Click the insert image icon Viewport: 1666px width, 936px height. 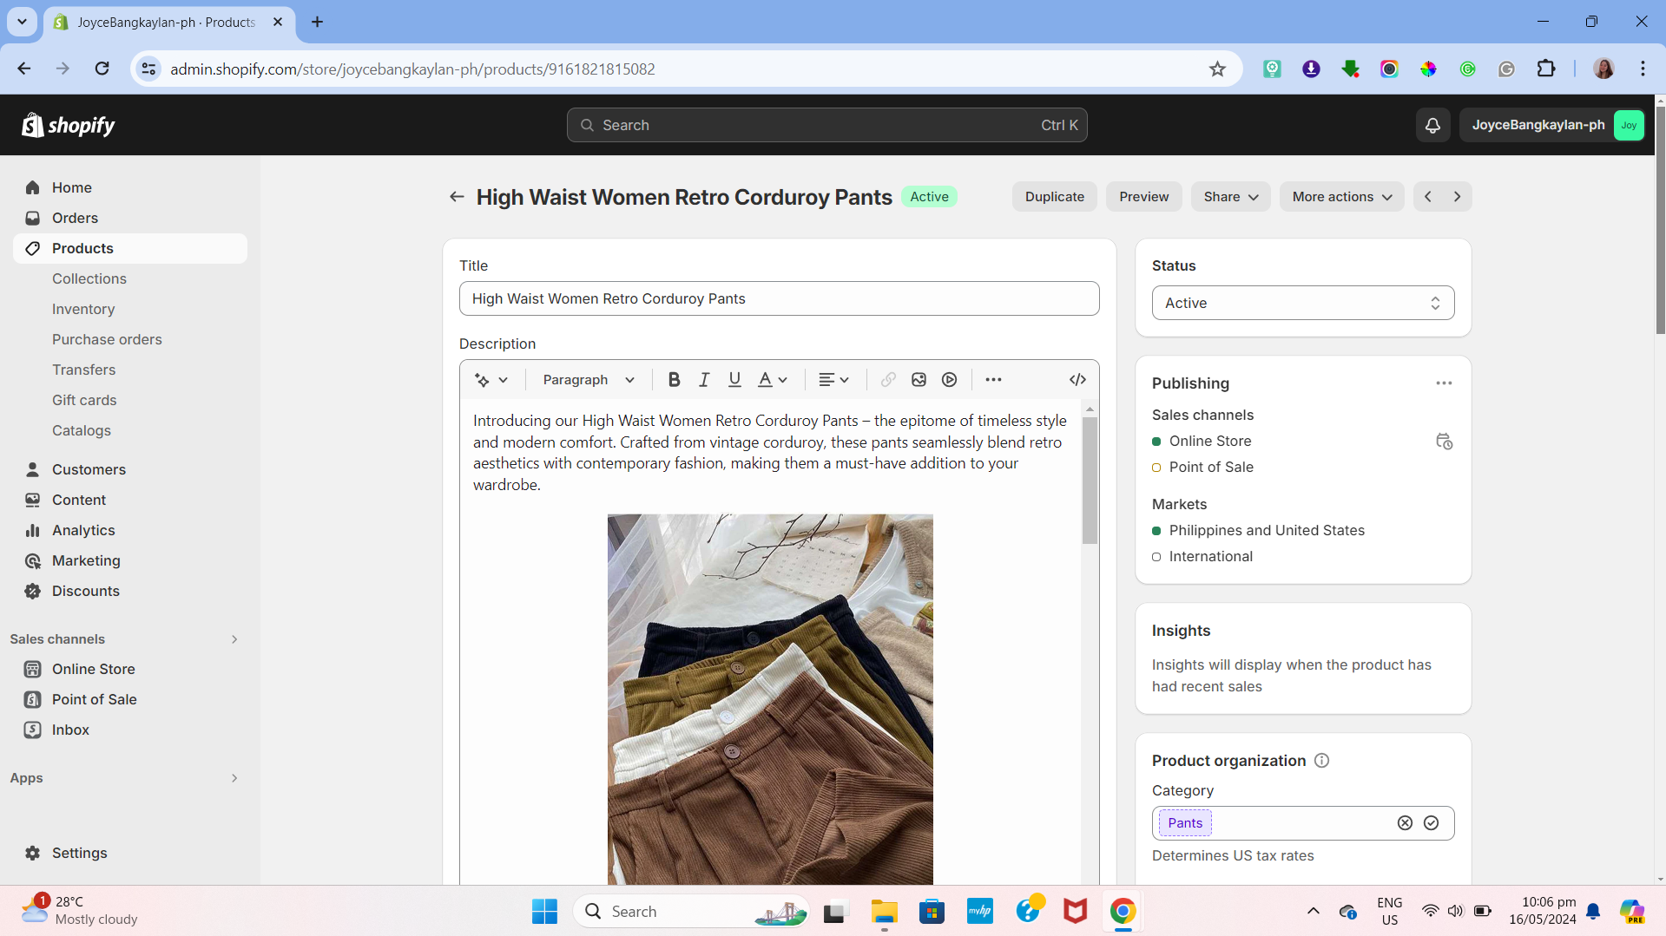point(919,380)
